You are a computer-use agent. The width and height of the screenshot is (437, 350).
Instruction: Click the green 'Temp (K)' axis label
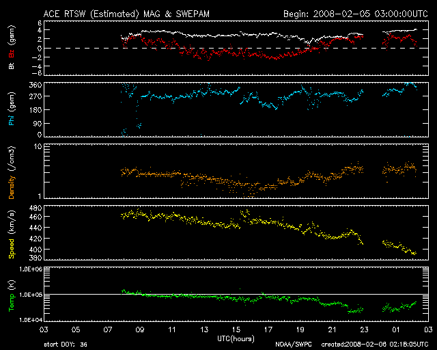click(12, 296)
